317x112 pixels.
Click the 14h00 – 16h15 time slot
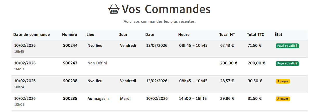coord(193,99)
